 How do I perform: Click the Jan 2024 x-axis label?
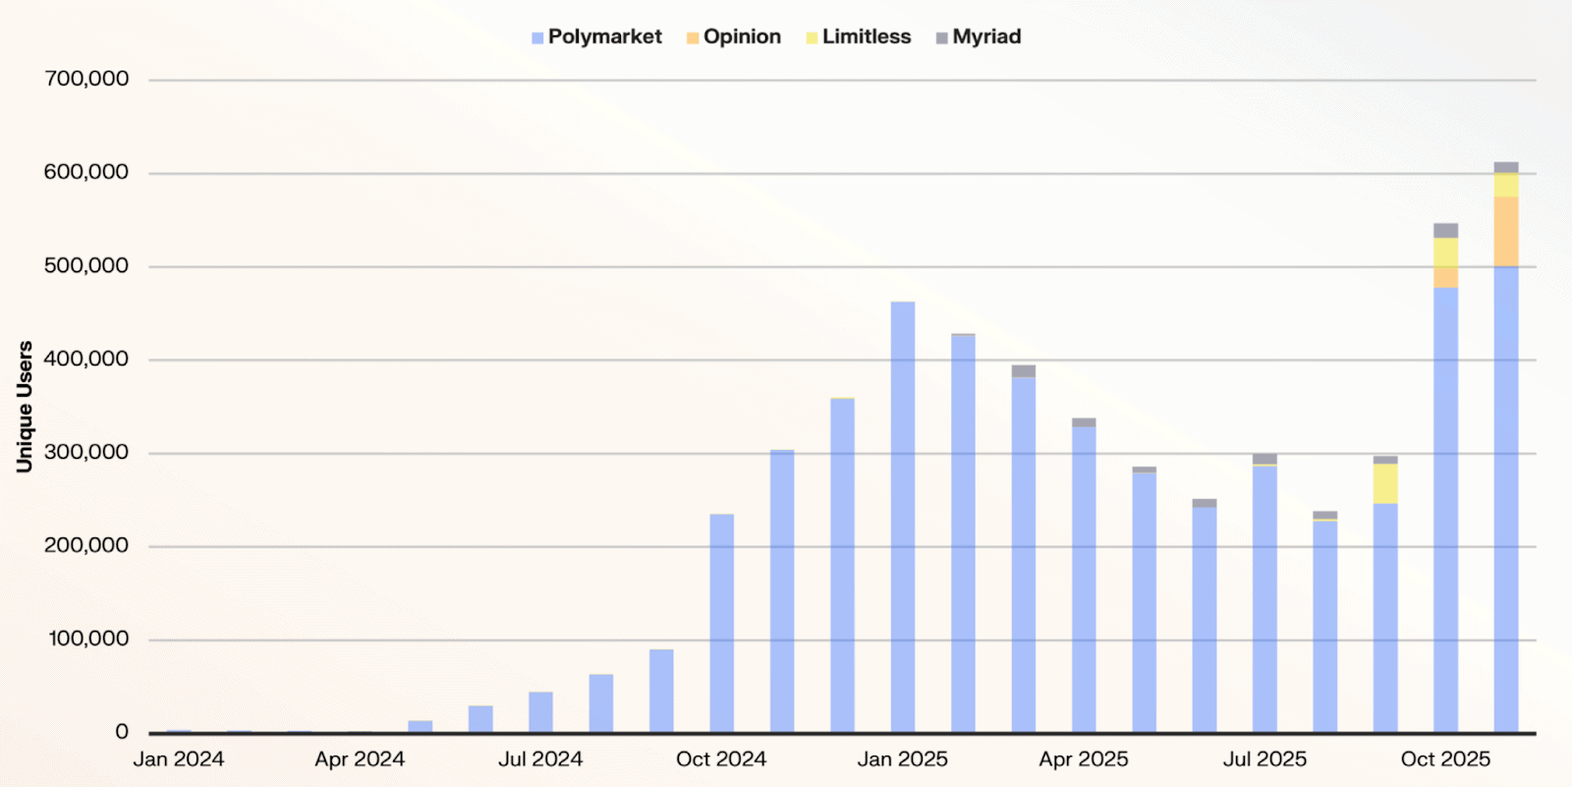(x=178, y=759)
